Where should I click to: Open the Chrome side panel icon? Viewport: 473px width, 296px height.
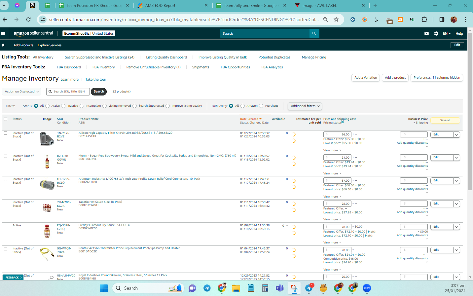pos(442,19)
